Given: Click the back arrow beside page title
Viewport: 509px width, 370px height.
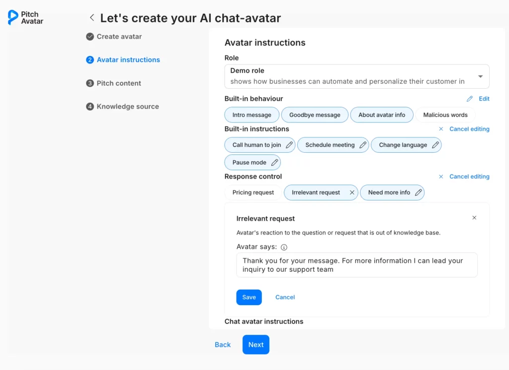Looking at the screenshot, I should pyautogui.click(x=91, y=18).
